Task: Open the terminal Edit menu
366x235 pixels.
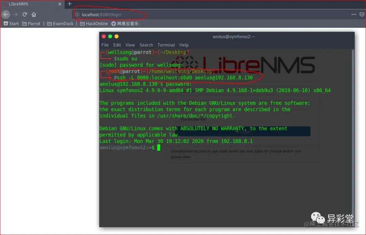Action: [x=117, y=45]
